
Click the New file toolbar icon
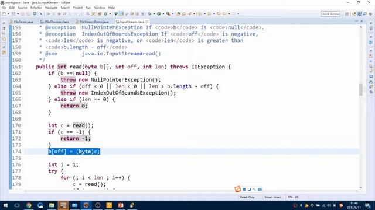4,14
